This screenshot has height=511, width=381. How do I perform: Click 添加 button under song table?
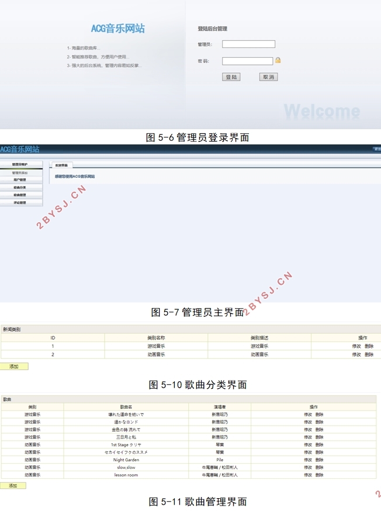tap(13, 486)
